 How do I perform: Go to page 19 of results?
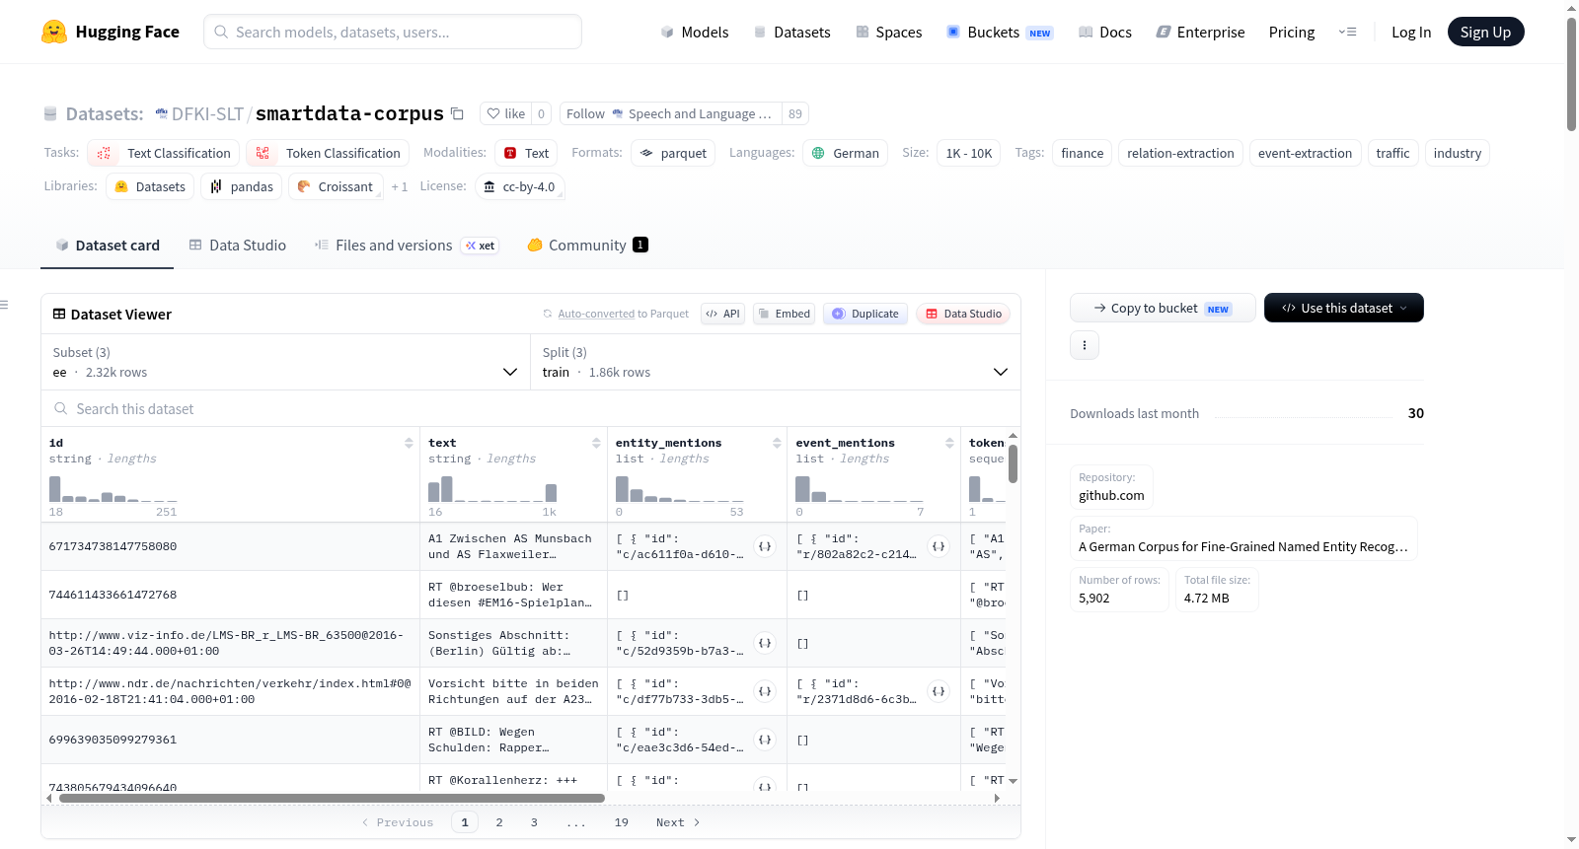(x=622, y=822)
